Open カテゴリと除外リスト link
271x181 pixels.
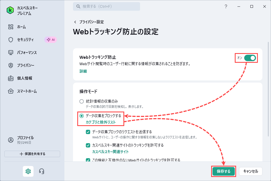pos(101,122)
